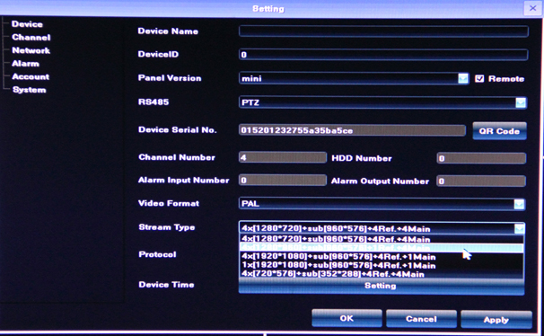Choose 4x[720*576]+sub[352*288] stream option
Image resolution: width=544 pixels, height=336 pixels.
click(x=381, y=274)
